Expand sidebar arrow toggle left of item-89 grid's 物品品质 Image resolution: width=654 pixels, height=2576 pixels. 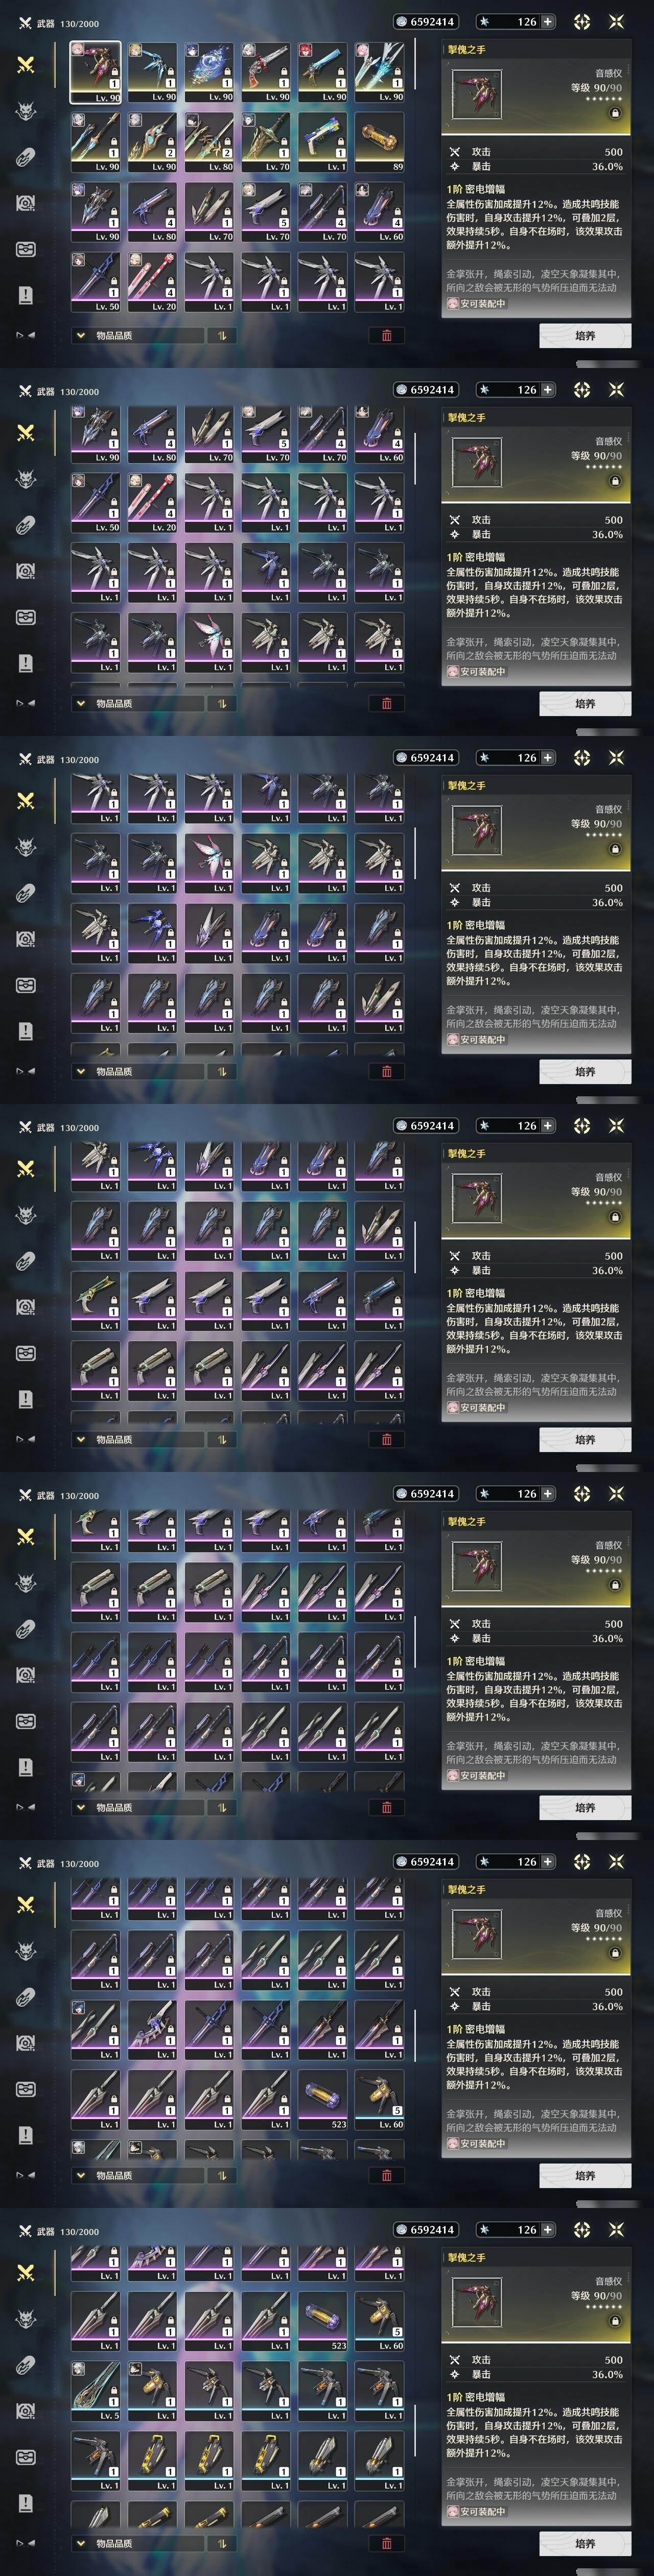tap(26, 336)
